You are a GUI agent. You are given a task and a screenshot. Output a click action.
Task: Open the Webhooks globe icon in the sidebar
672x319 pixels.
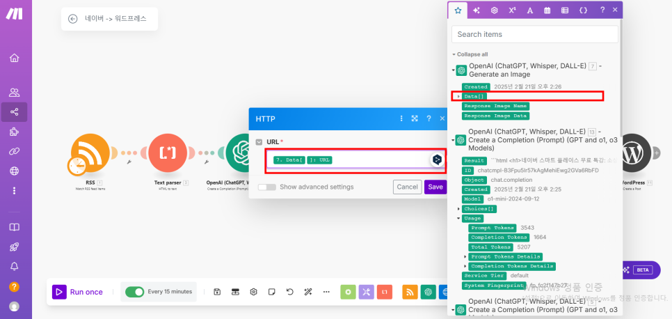coord(14,171)
